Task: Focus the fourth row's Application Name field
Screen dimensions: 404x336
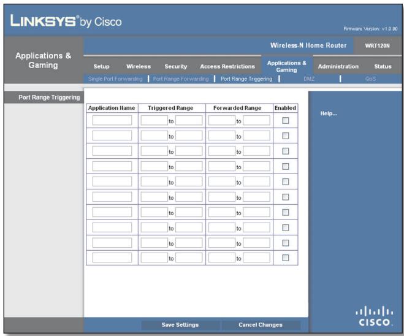Action: click(112, 166)
